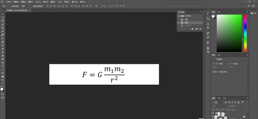Select the Move tool in the toolbox
258x119 pixels.
[x=3, y=14]
